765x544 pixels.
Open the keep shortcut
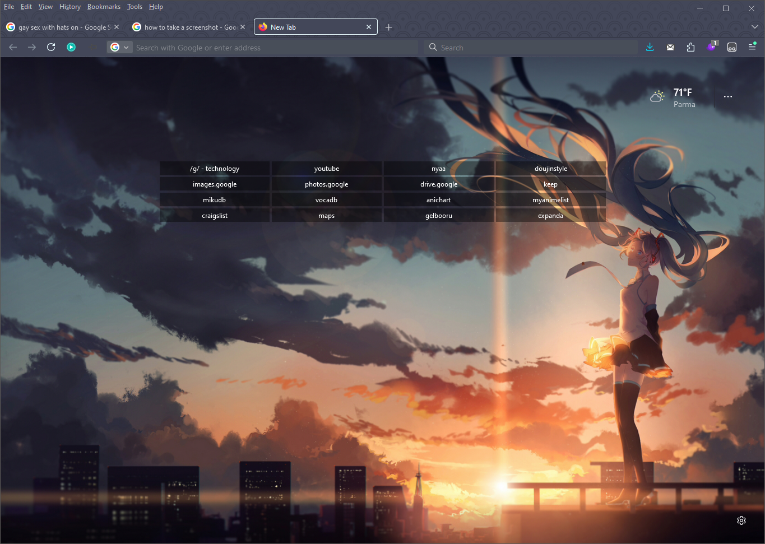[x=551, y=184]
